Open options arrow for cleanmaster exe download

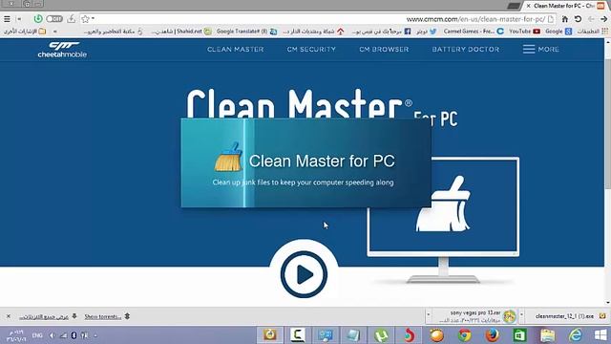(522, 314)
